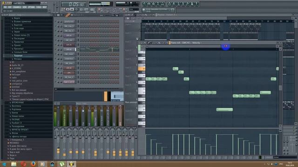Expand the ФРУКТЫ ПРОЕКТ folder
The image size is (298, 167).
19,130
